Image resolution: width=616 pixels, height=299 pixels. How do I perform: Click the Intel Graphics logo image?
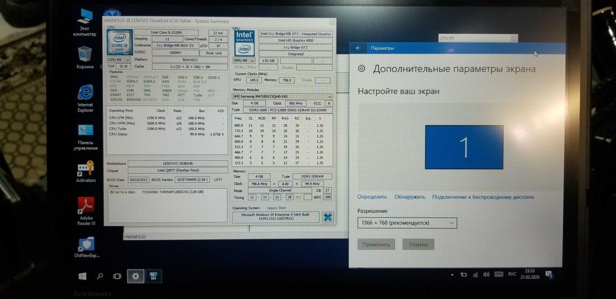[x=245, y=43]
